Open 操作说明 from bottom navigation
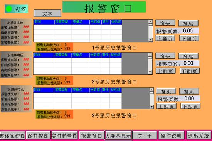 pyautogui.click(x=171, y=136)
